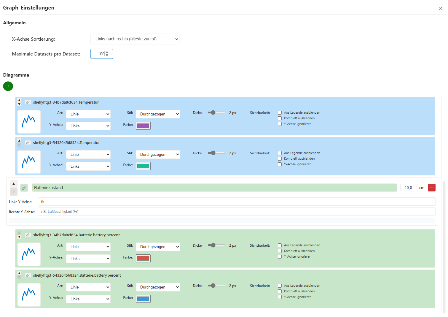Screen dimensions: 448x317
Task: Close the Graph-Einstellungen dialog
Action: (x=441, y=9)
